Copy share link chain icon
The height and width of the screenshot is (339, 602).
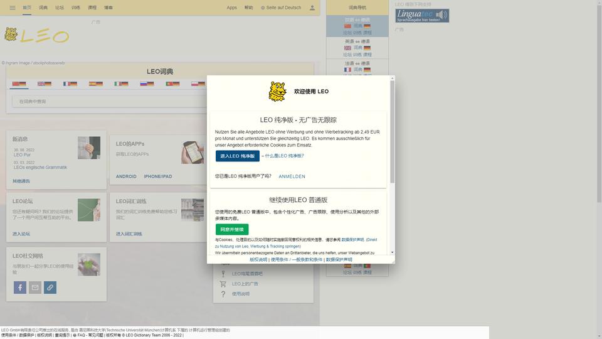click(50, 288)
